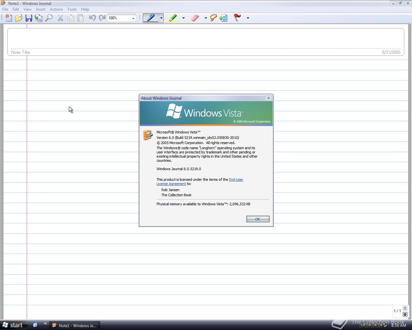Click the 8/31/2005 note date
412x330 pixels.
pyautogui.click(x=391, y=52)
